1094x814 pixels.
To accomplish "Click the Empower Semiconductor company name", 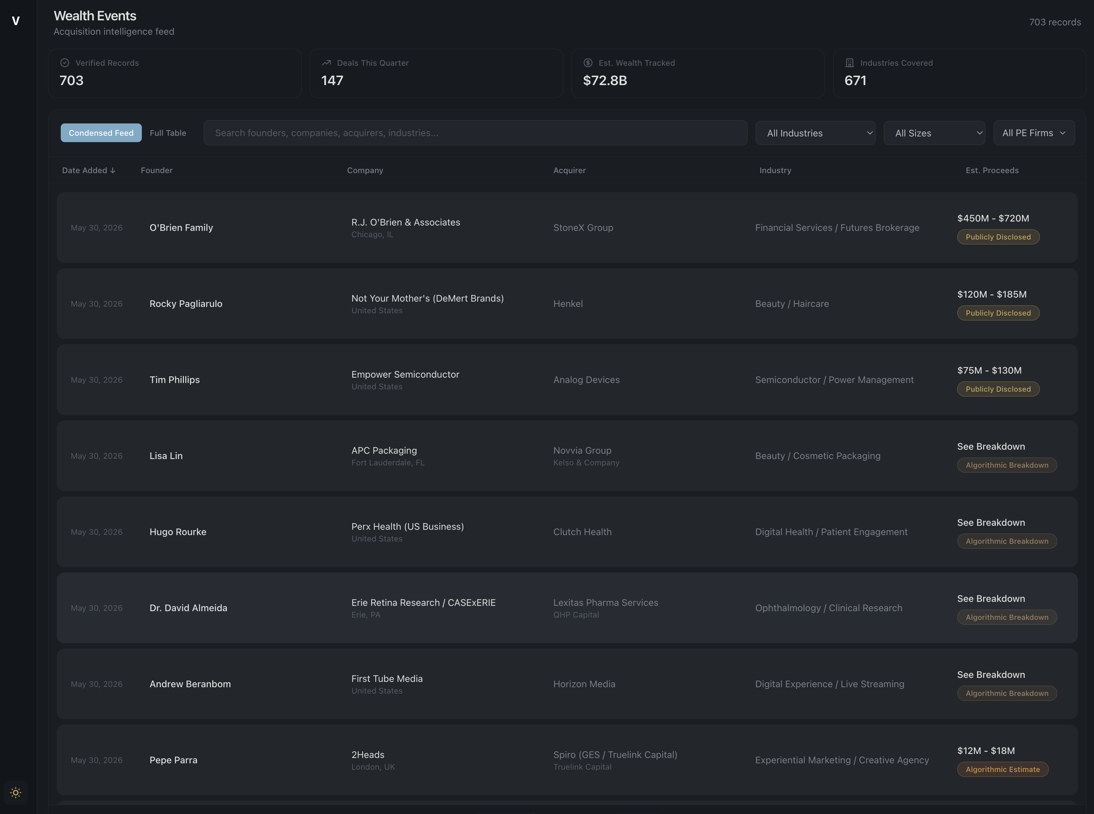I will 405,375.
